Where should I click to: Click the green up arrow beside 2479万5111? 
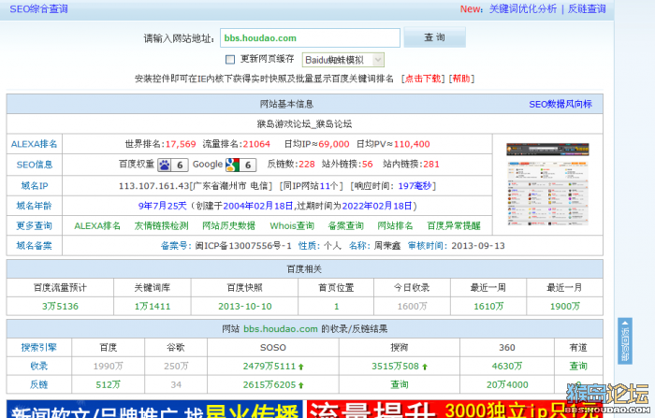(300, 367)
